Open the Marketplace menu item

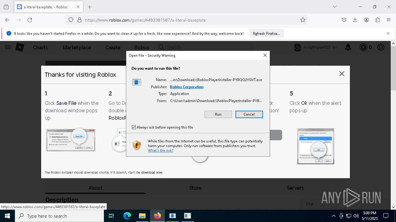coord(77,47)
